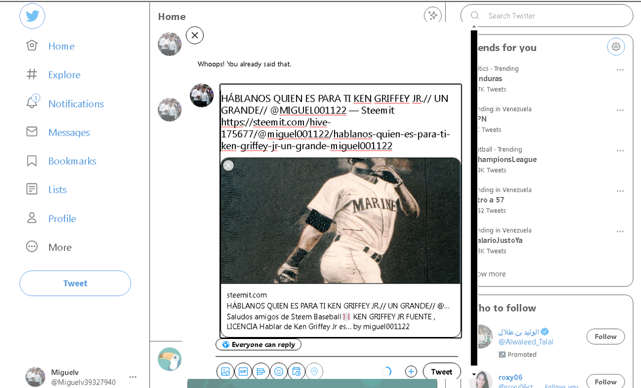The image size is (641, 388).
Task: Schedule the tweet with calendar icon
Action: (x=296, y=371)
